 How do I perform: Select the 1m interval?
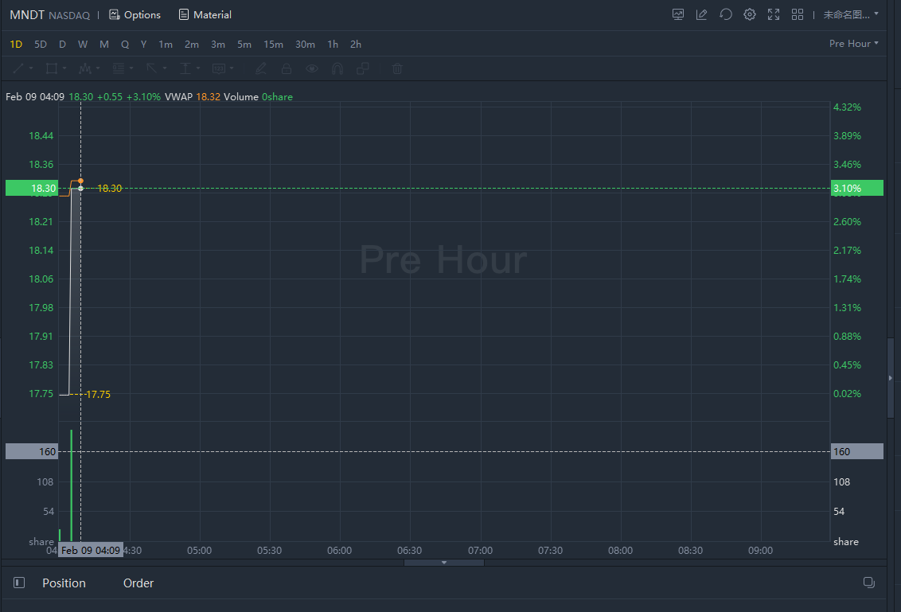(x=166, y=45)
